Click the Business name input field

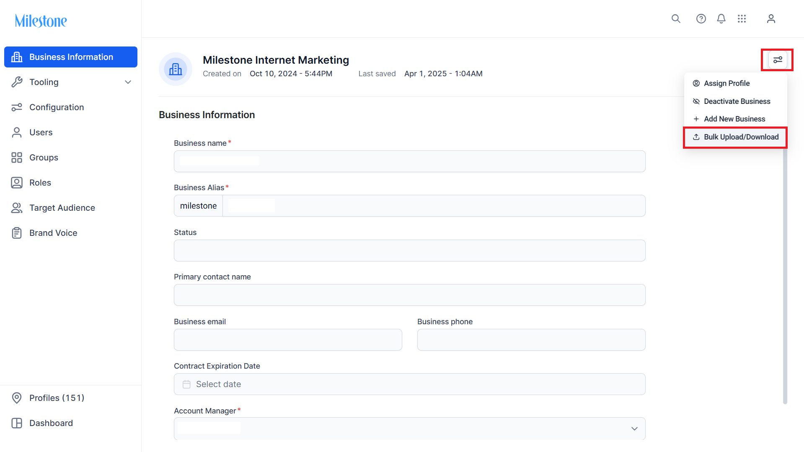[x=410, y=161]
